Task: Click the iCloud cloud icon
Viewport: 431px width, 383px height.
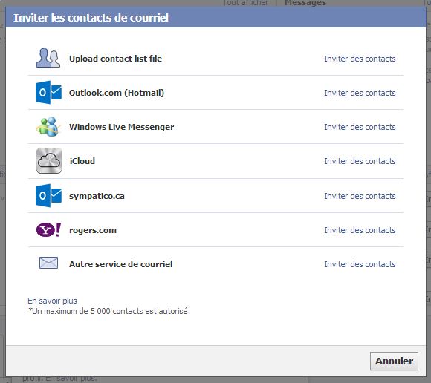Action: pos(49,160)
